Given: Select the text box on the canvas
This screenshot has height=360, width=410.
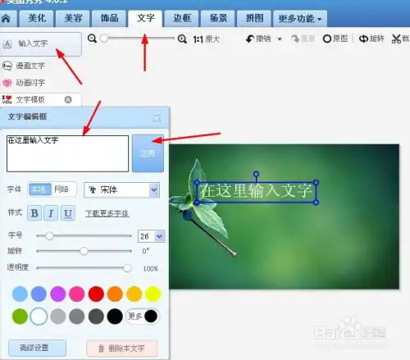Looking at the screenshot, I should (256, 192).
